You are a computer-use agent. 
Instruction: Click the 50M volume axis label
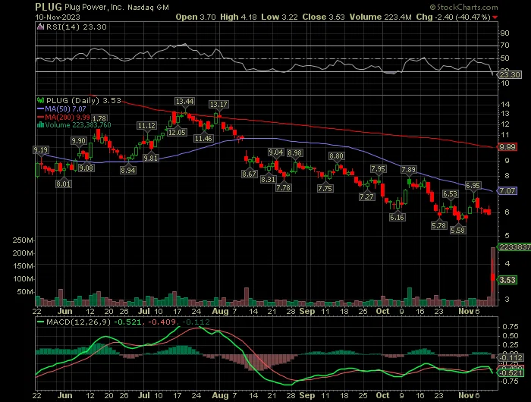25,292
